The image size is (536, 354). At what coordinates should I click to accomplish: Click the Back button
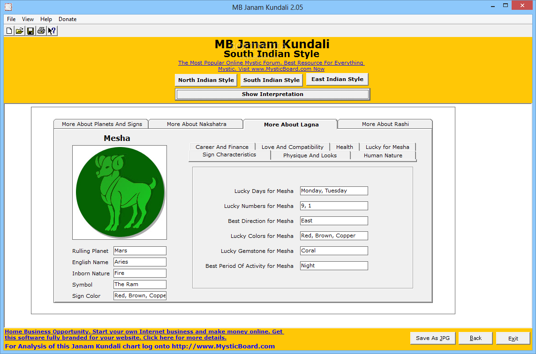pyautogui.click(x=476, y=338)
